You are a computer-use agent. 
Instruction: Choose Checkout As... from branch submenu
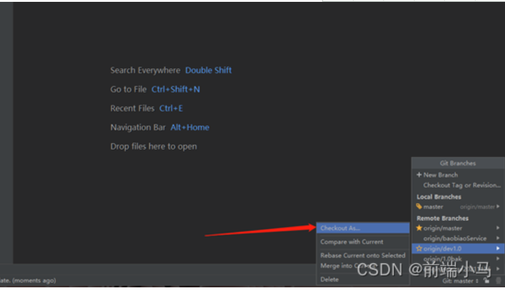(363, 228)
